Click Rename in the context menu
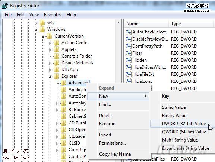 [107, 124]
